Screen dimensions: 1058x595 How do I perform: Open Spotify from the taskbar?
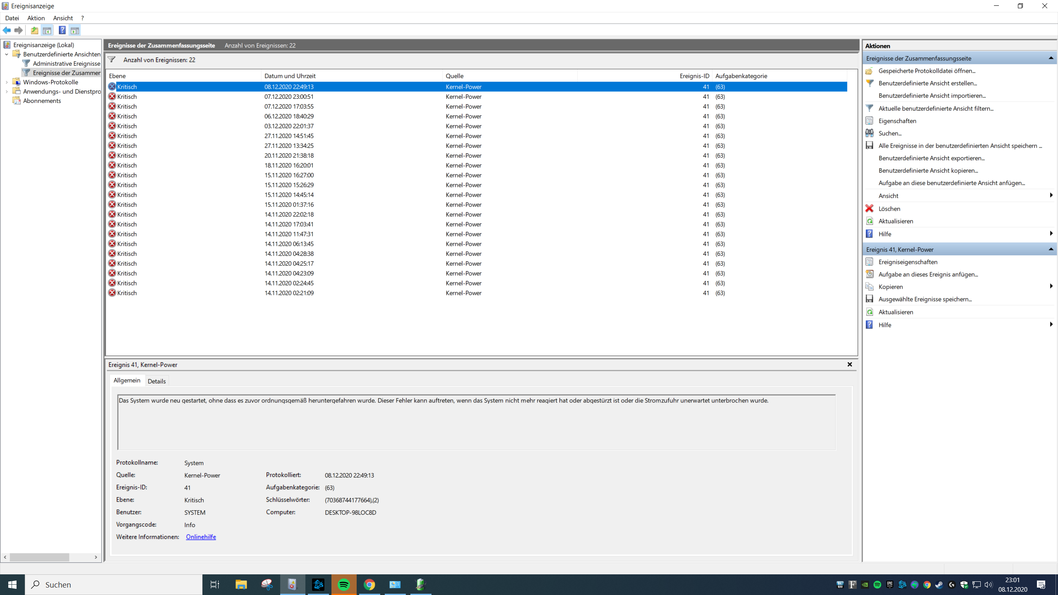click(343, 585)
